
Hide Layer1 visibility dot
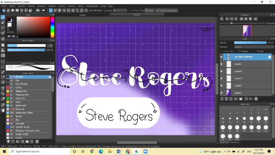tap(221, 93)
